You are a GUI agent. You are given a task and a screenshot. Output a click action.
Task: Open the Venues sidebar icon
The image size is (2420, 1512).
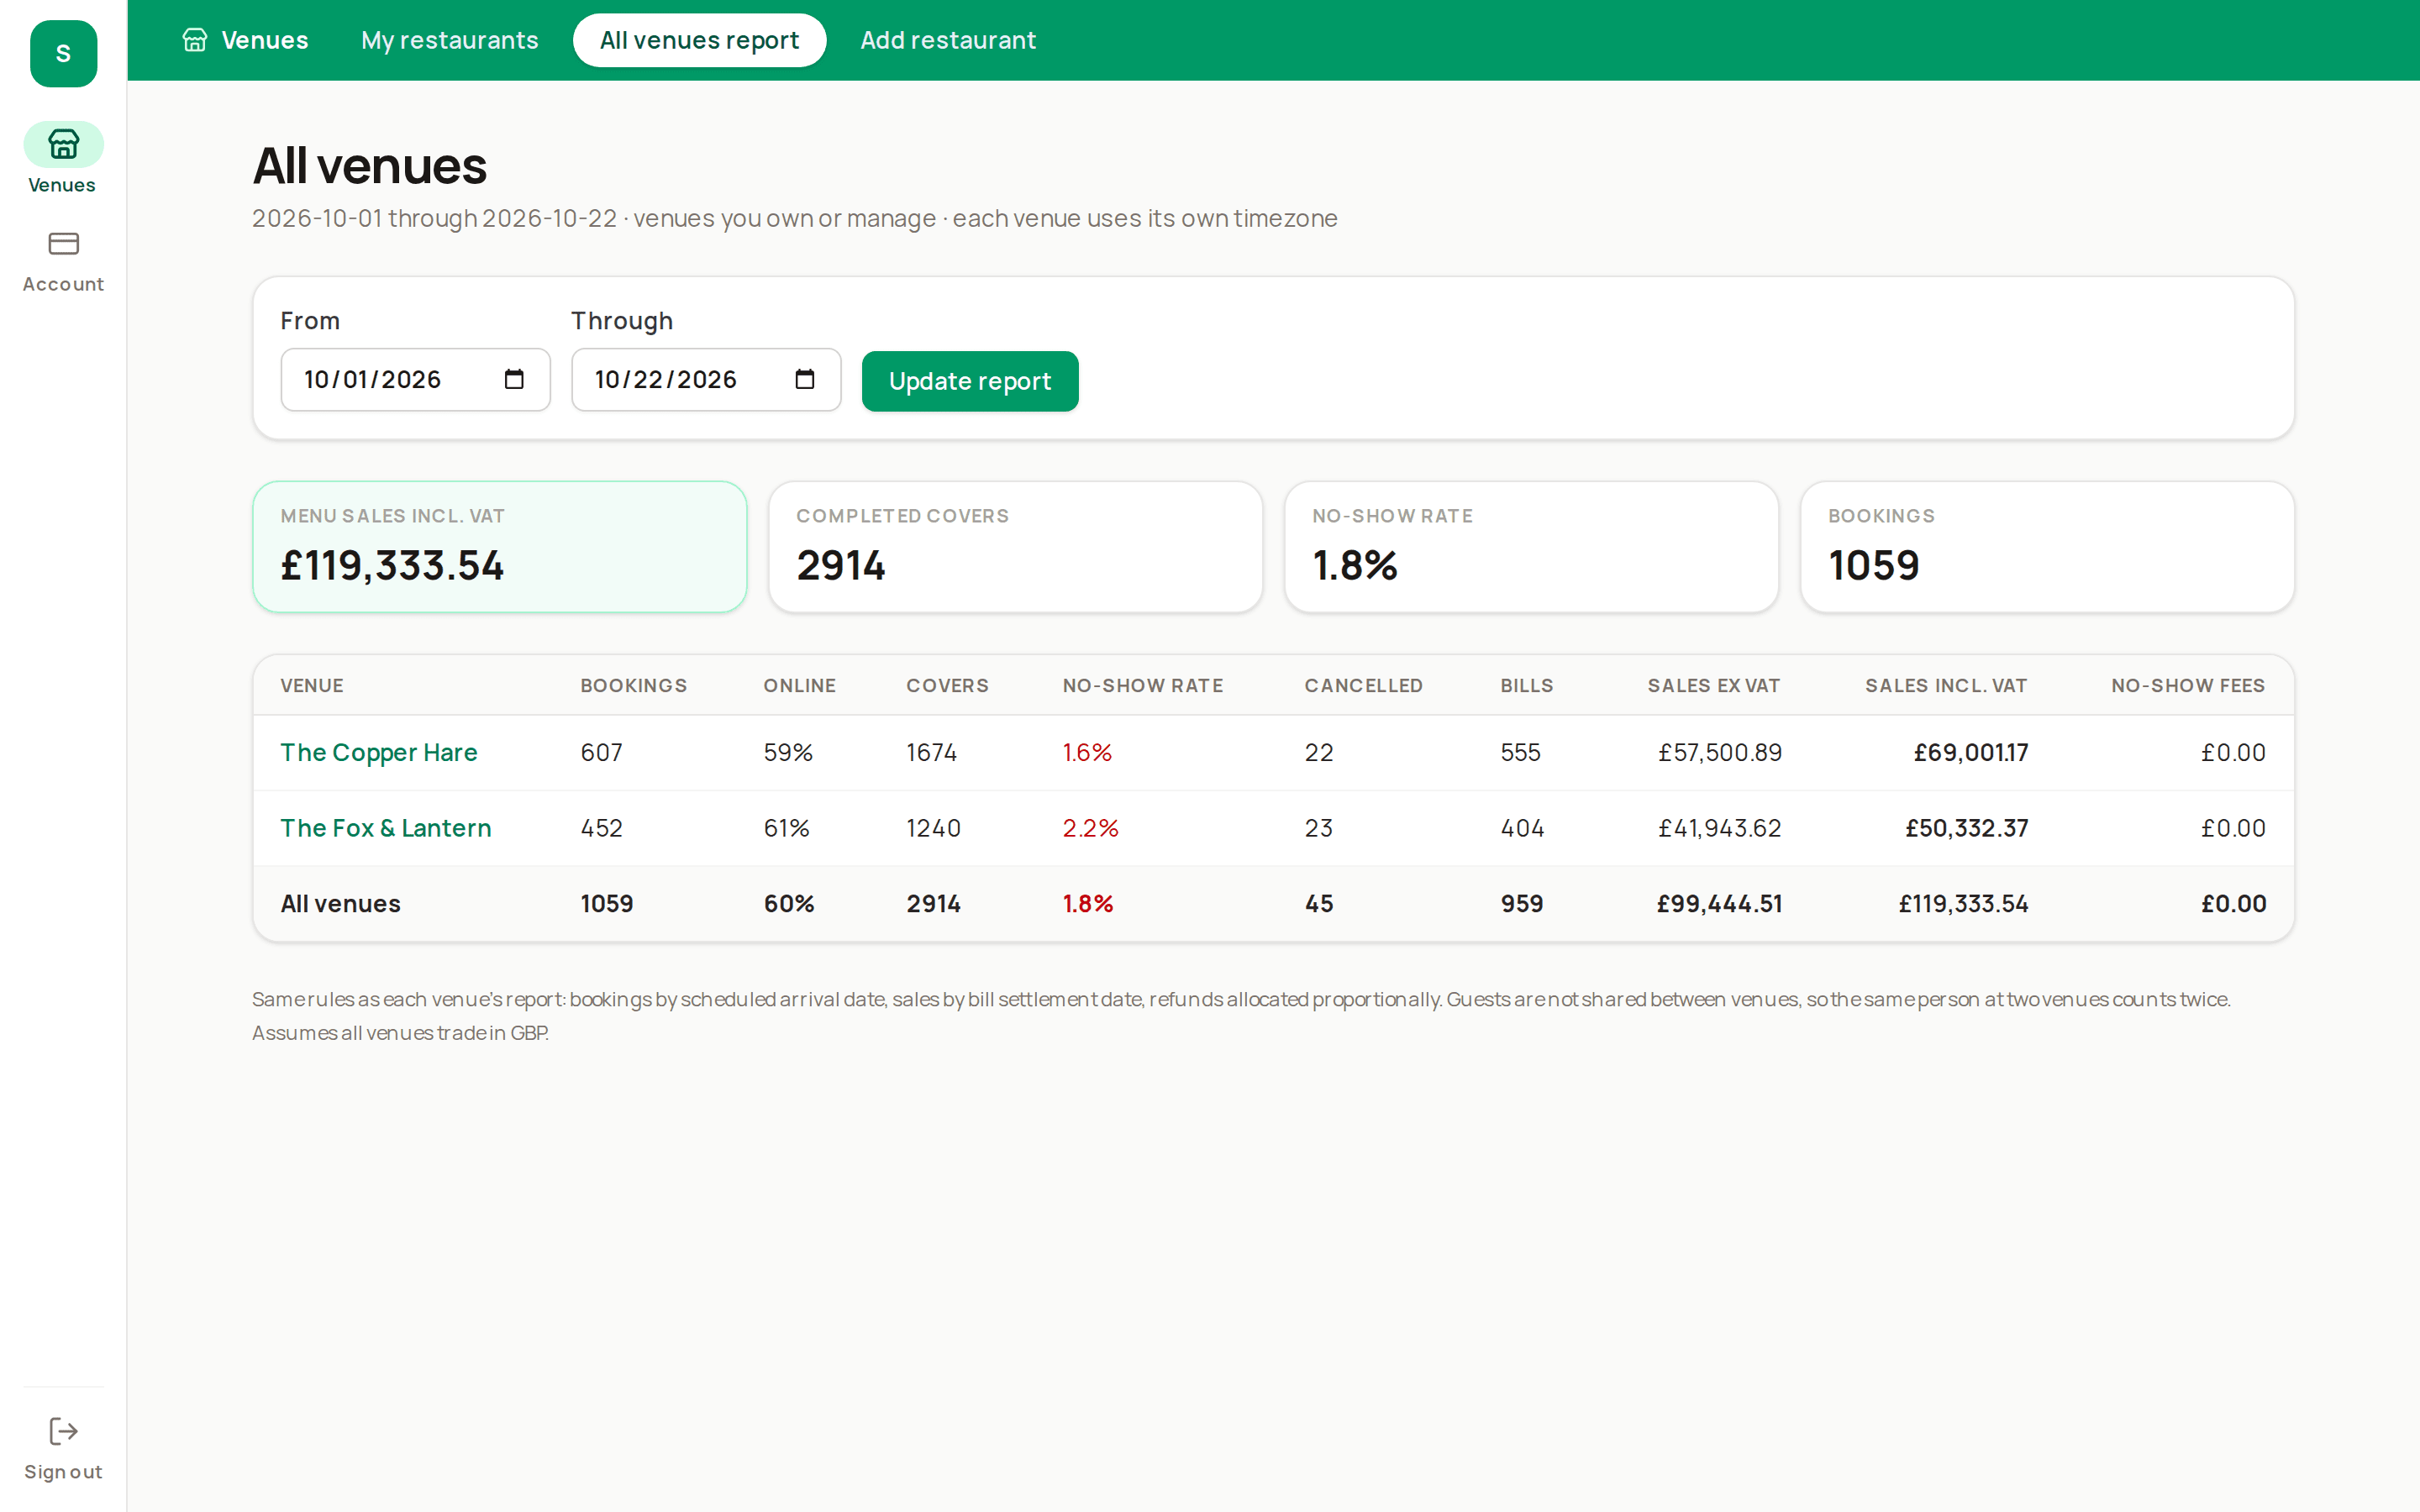63,145
